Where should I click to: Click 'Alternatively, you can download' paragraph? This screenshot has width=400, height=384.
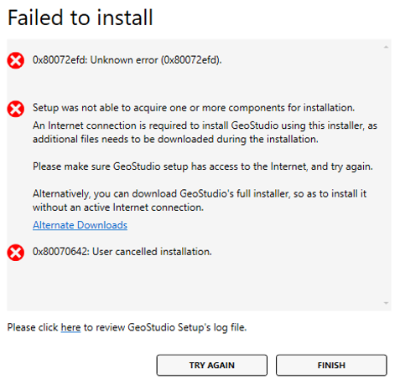click(x=200, y=201)
